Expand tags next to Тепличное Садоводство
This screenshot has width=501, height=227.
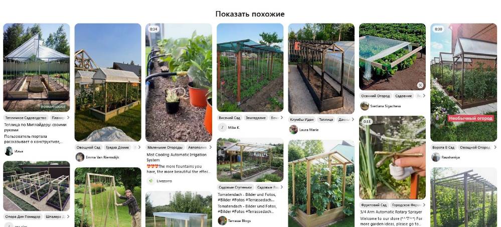tap(68, 117)
